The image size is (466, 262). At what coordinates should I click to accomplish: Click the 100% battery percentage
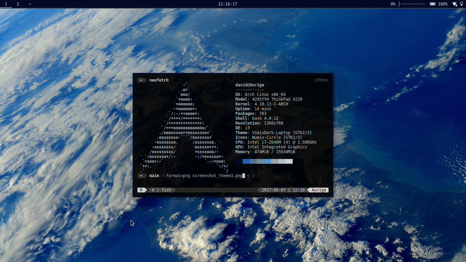point(443,4)
